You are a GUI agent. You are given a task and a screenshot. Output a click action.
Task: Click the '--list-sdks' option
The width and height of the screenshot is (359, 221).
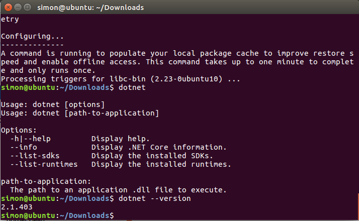[35, 156]
